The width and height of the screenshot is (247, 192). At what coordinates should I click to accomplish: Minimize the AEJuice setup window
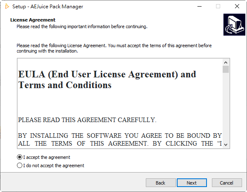[x=199, y=7]
